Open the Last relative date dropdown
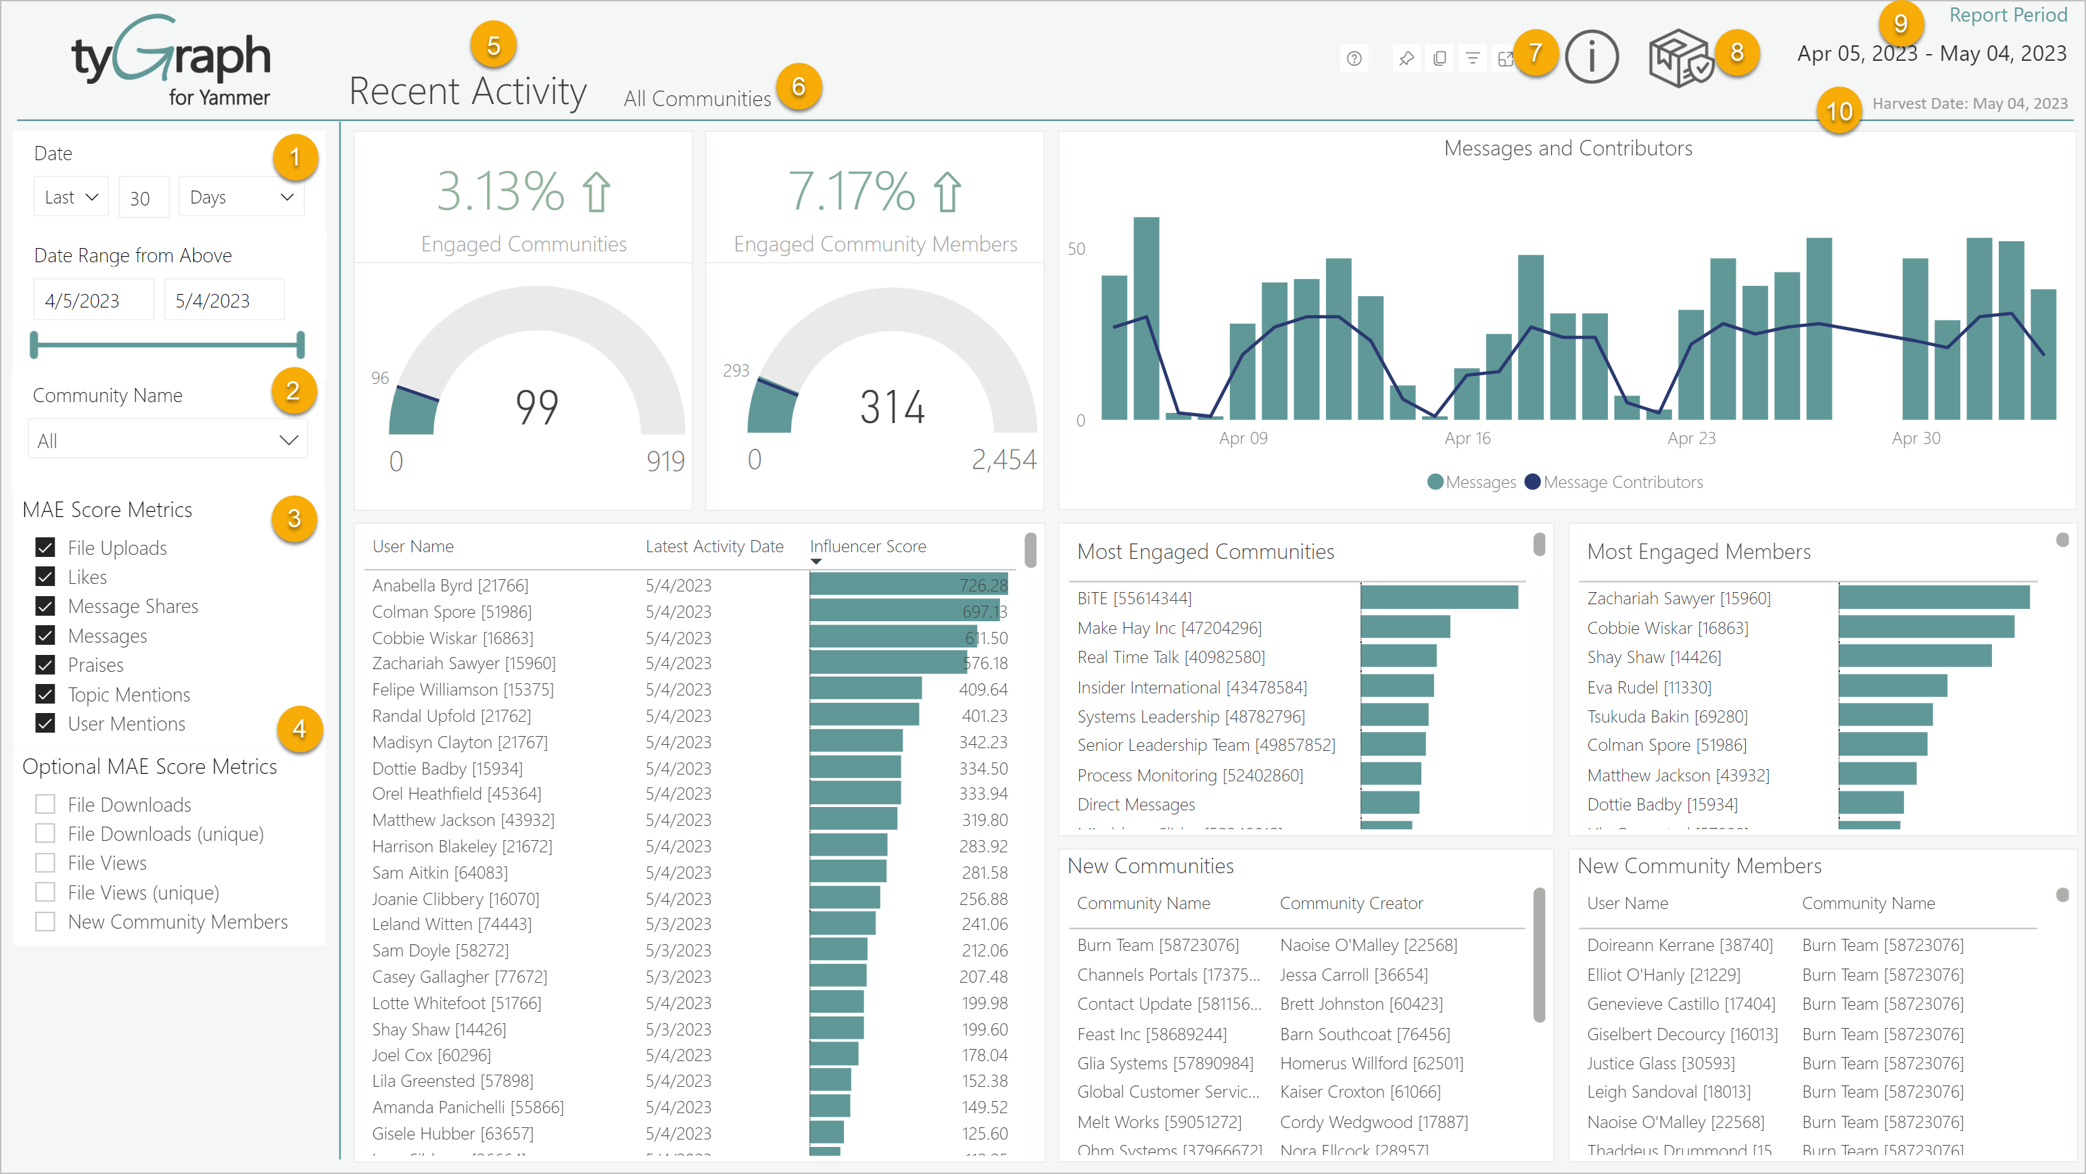The image size is (2086, 1174). tap(71, 197)
